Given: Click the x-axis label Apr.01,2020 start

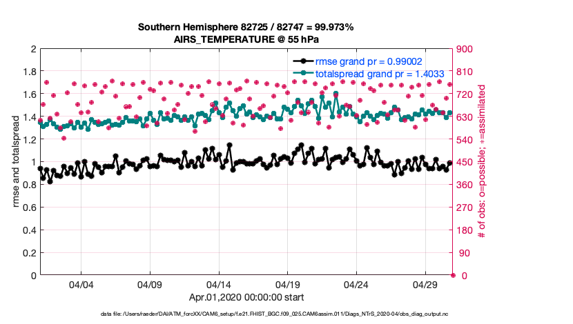Looking at the screenshot, I should [x=246, y=298].
